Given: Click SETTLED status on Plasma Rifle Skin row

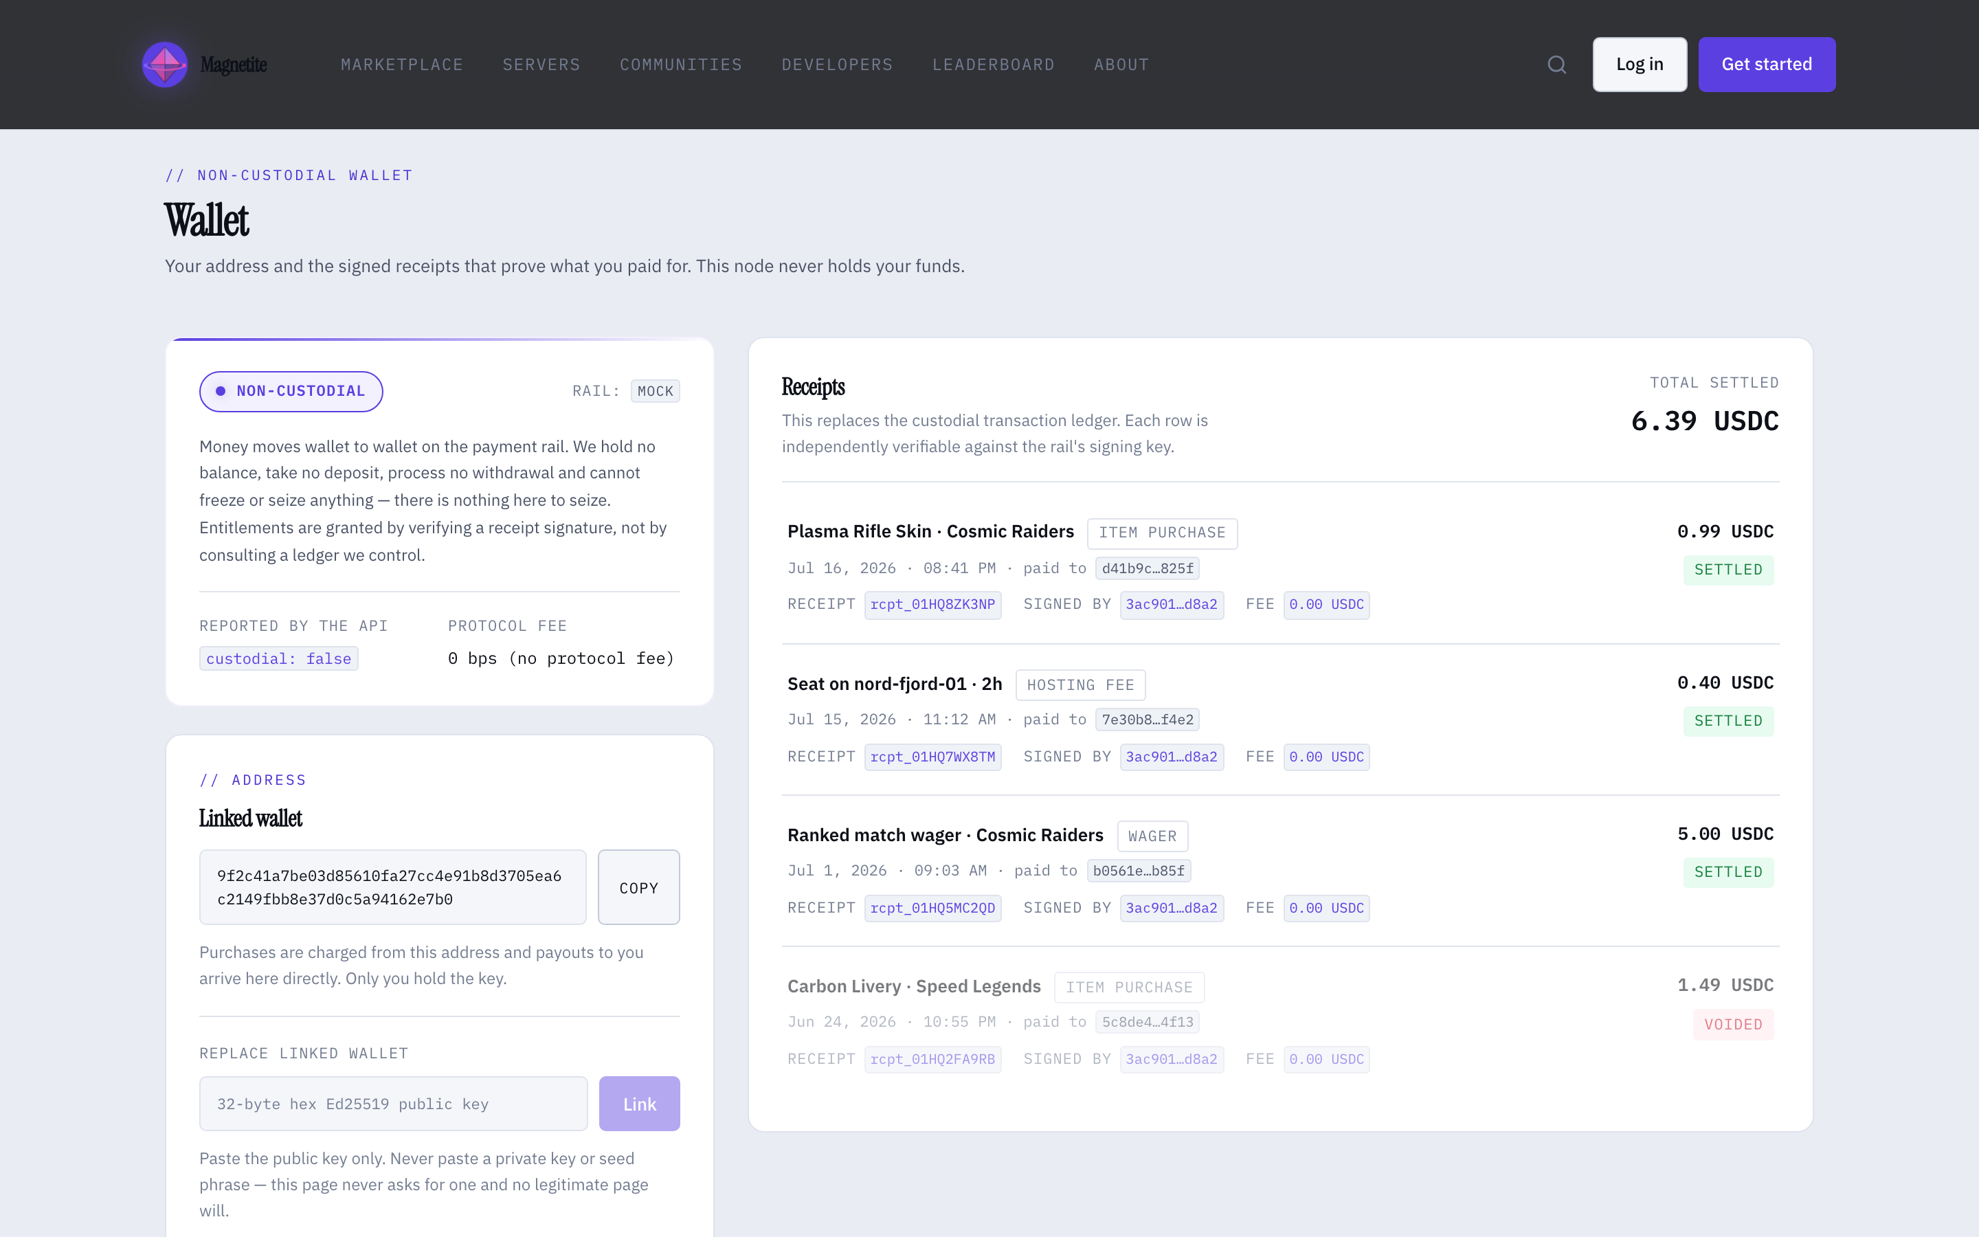Looking at the screenshot, I should tap(1728, 570).
